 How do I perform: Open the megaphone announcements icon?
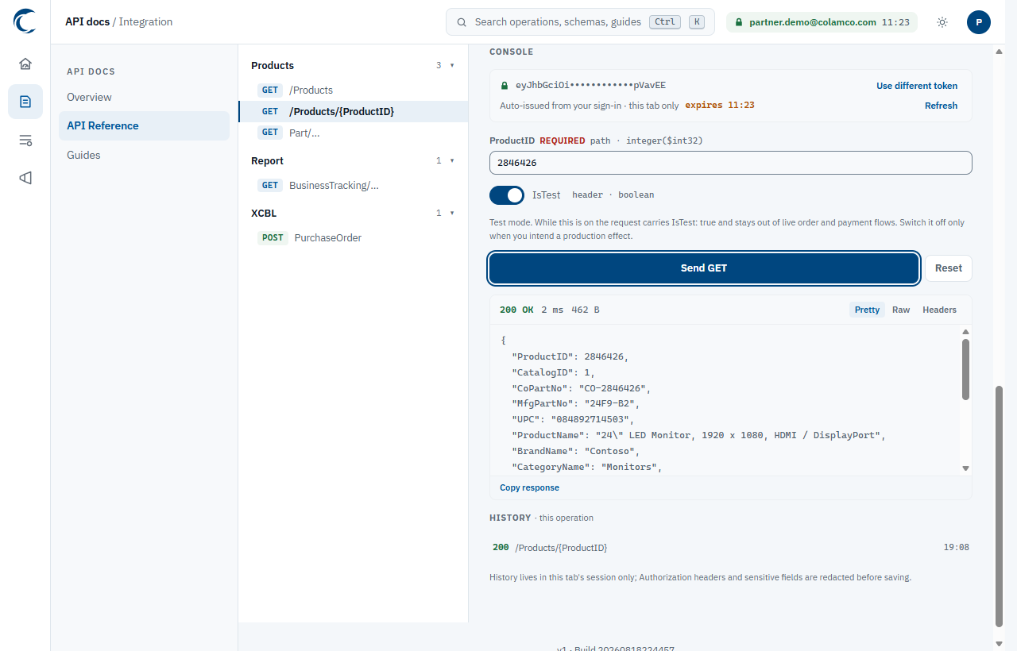tap(25, 178)
